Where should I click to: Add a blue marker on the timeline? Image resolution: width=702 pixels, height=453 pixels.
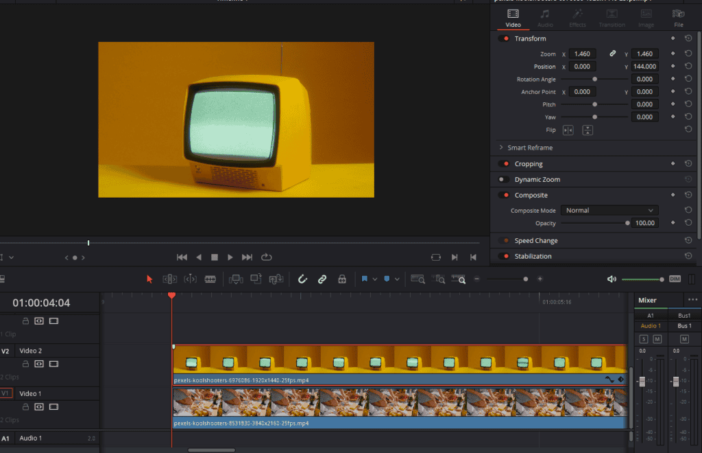(x=387, y=279)
